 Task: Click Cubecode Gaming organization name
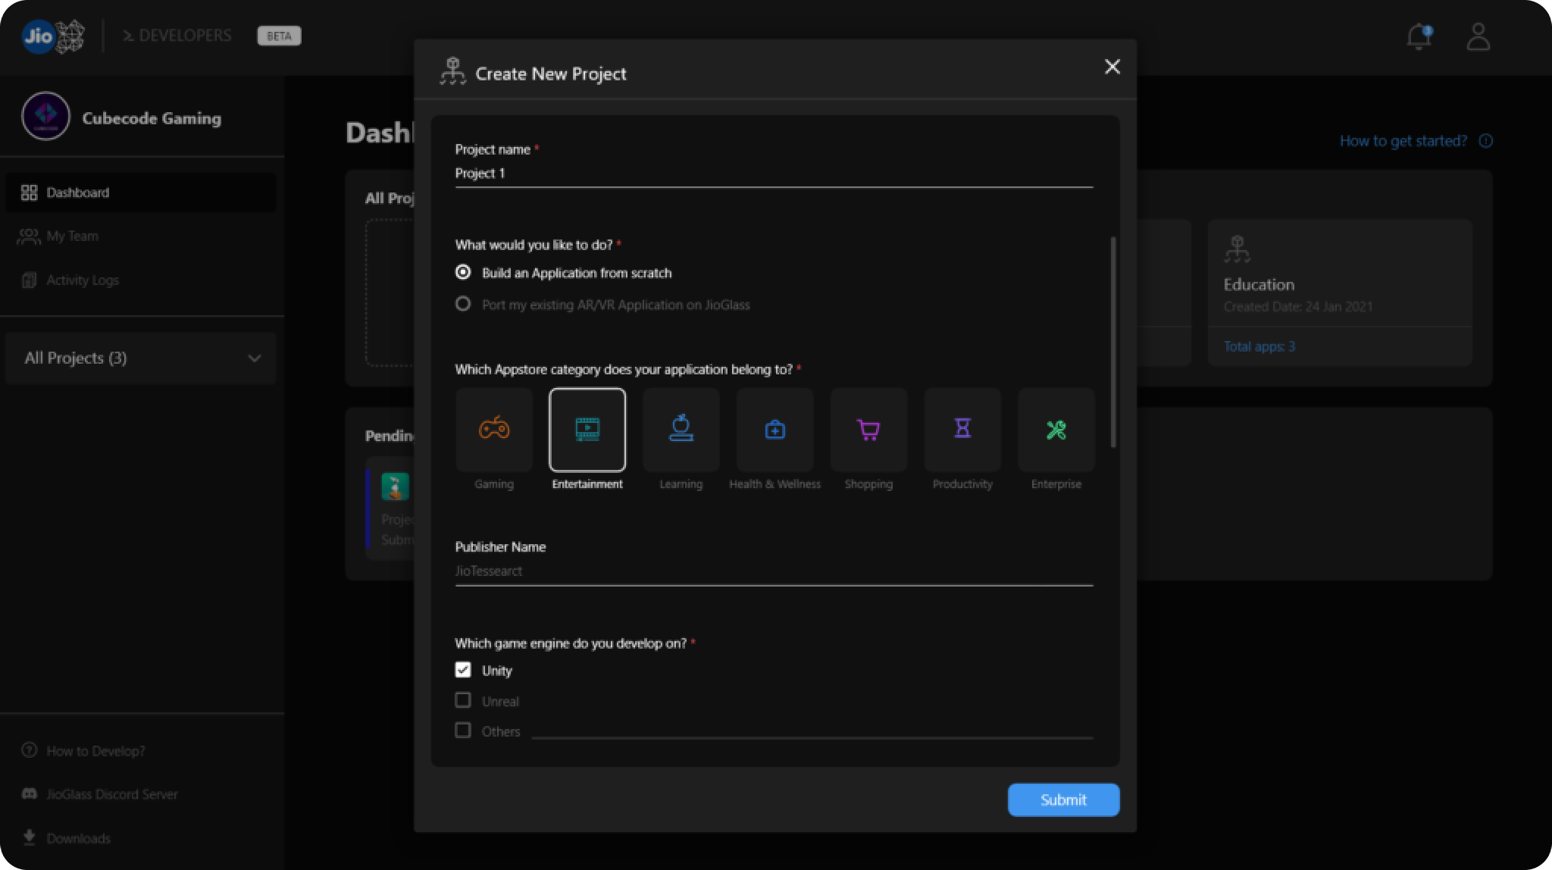coord(152,118)
